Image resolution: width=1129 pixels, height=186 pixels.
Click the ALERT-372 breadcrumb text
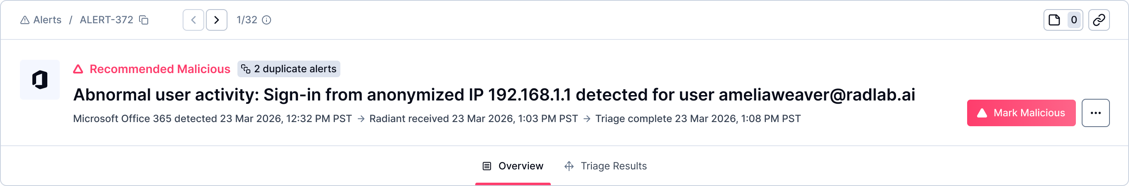tap(107, 20)
